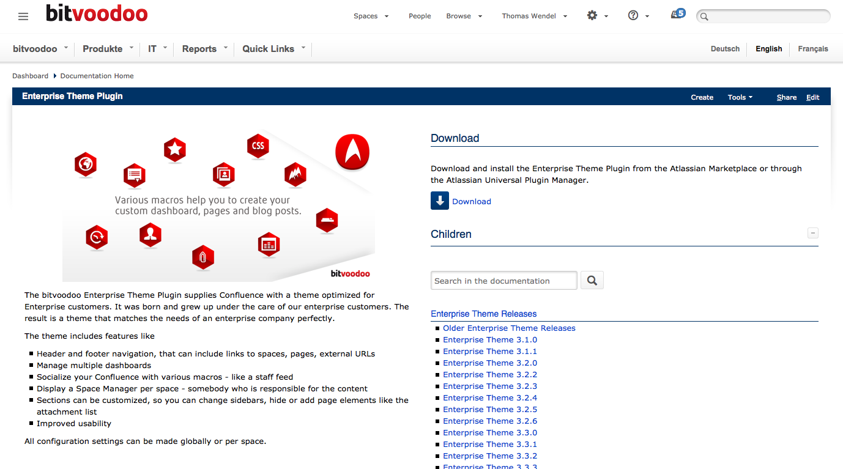Click the search icon in the top search bar
The height and width of the screenshot is (469, 843).
[x=703, y=17]
